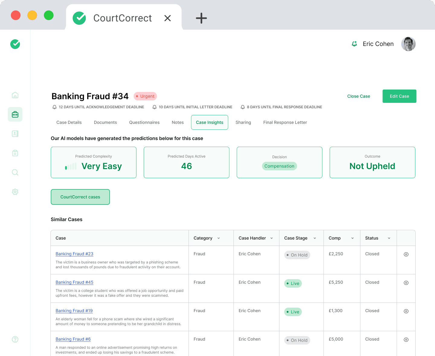This screenshot has width=435, height=356.
Task: Click the £1,300 compensation value
Action: click(336, 311)
